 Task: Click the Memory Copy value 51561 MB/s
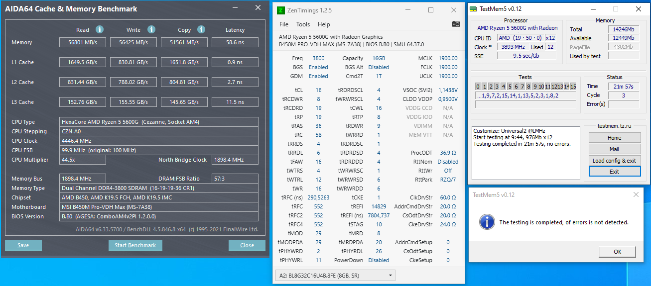pos(184,42)
